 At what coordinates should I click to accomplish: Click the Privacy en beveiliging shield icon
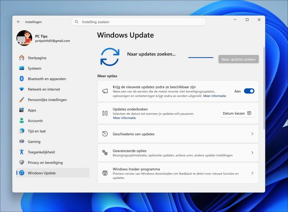click(22, 162)
